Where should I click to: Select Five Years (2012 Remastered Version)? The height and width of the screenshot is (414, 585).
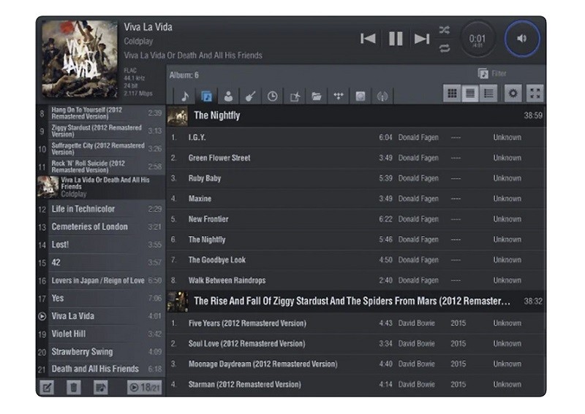point(356,323)
